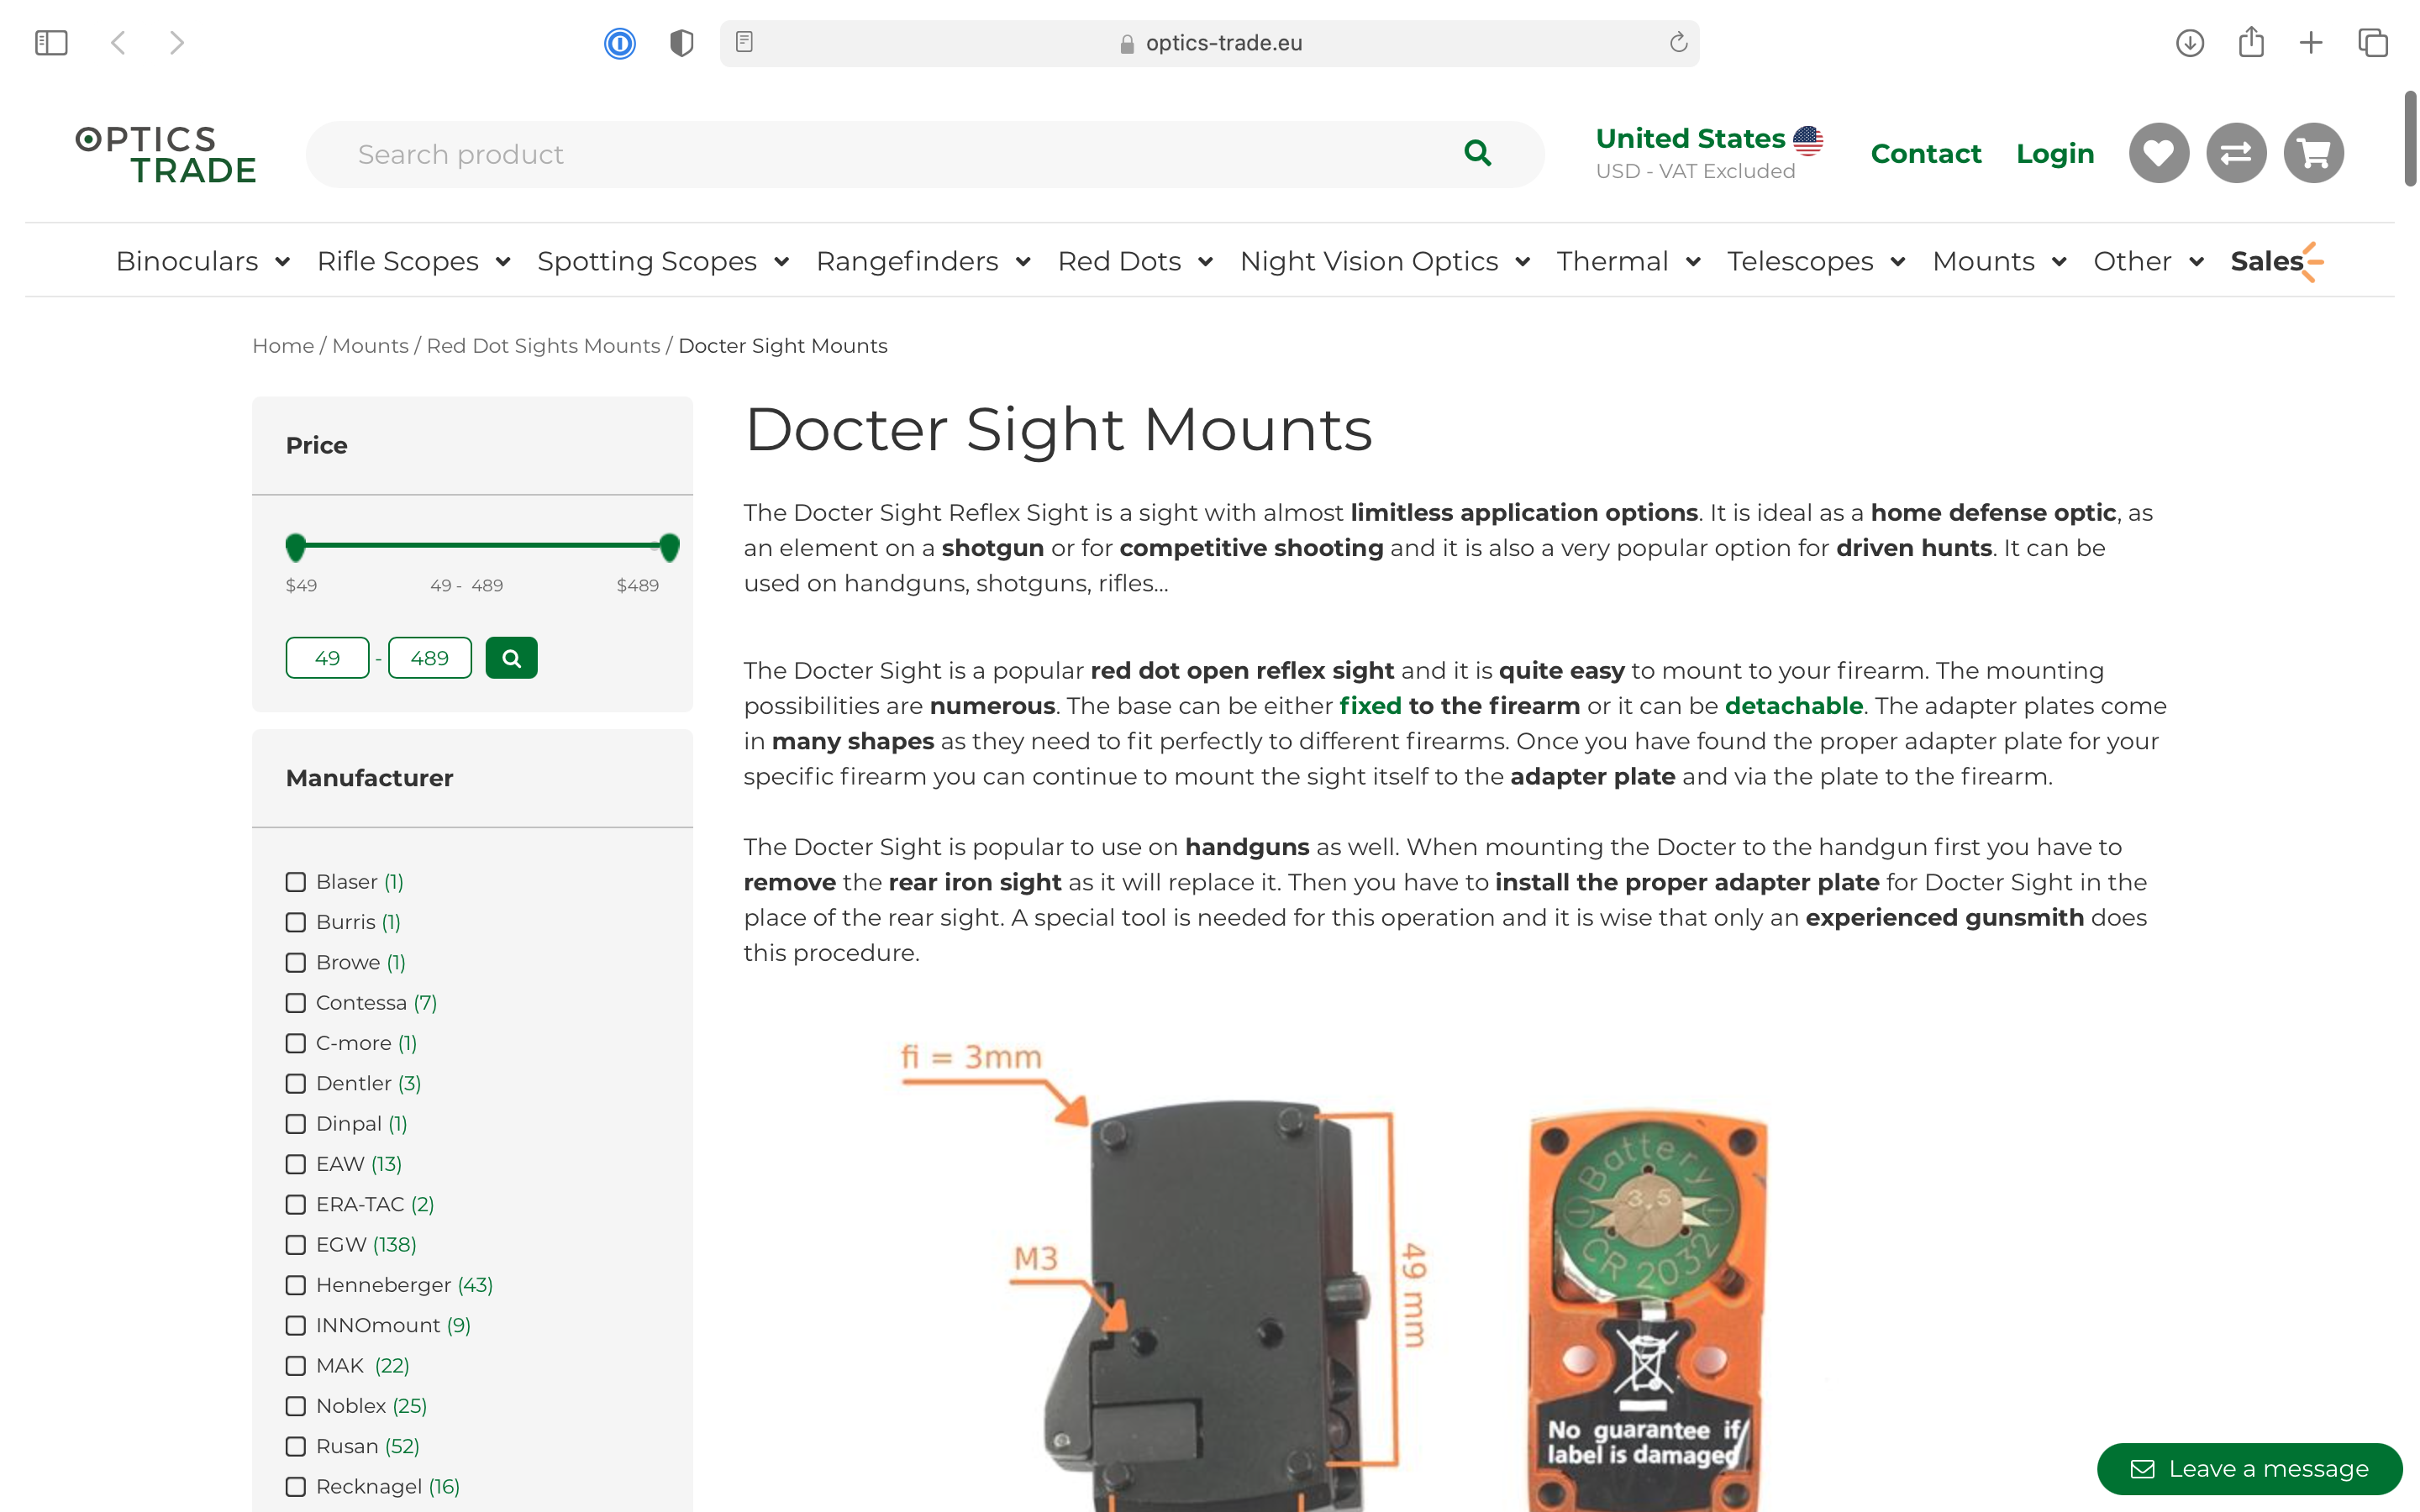Reload the page with the refresh icon
This screenshot has width=2420, height=1512.
1678,42
